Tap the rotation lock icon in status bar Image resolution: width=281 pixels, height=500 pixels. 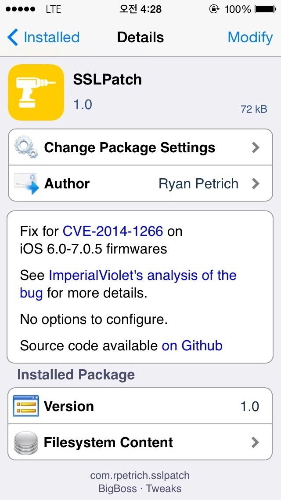[214, 9]
